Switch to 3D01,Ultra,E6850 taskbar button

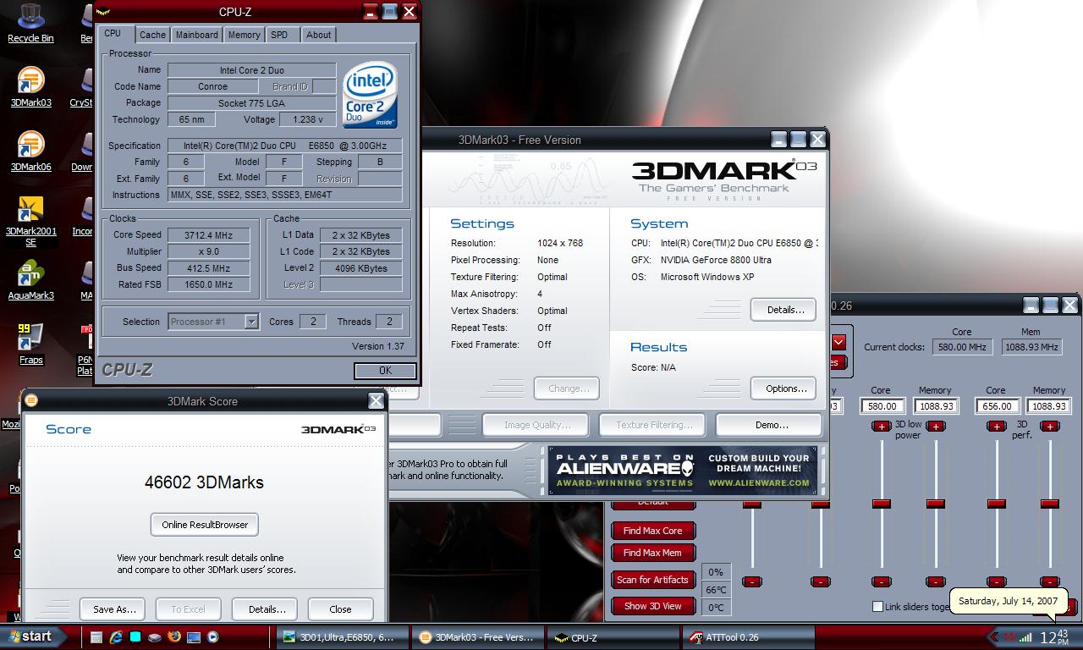[x=343, y=637]
